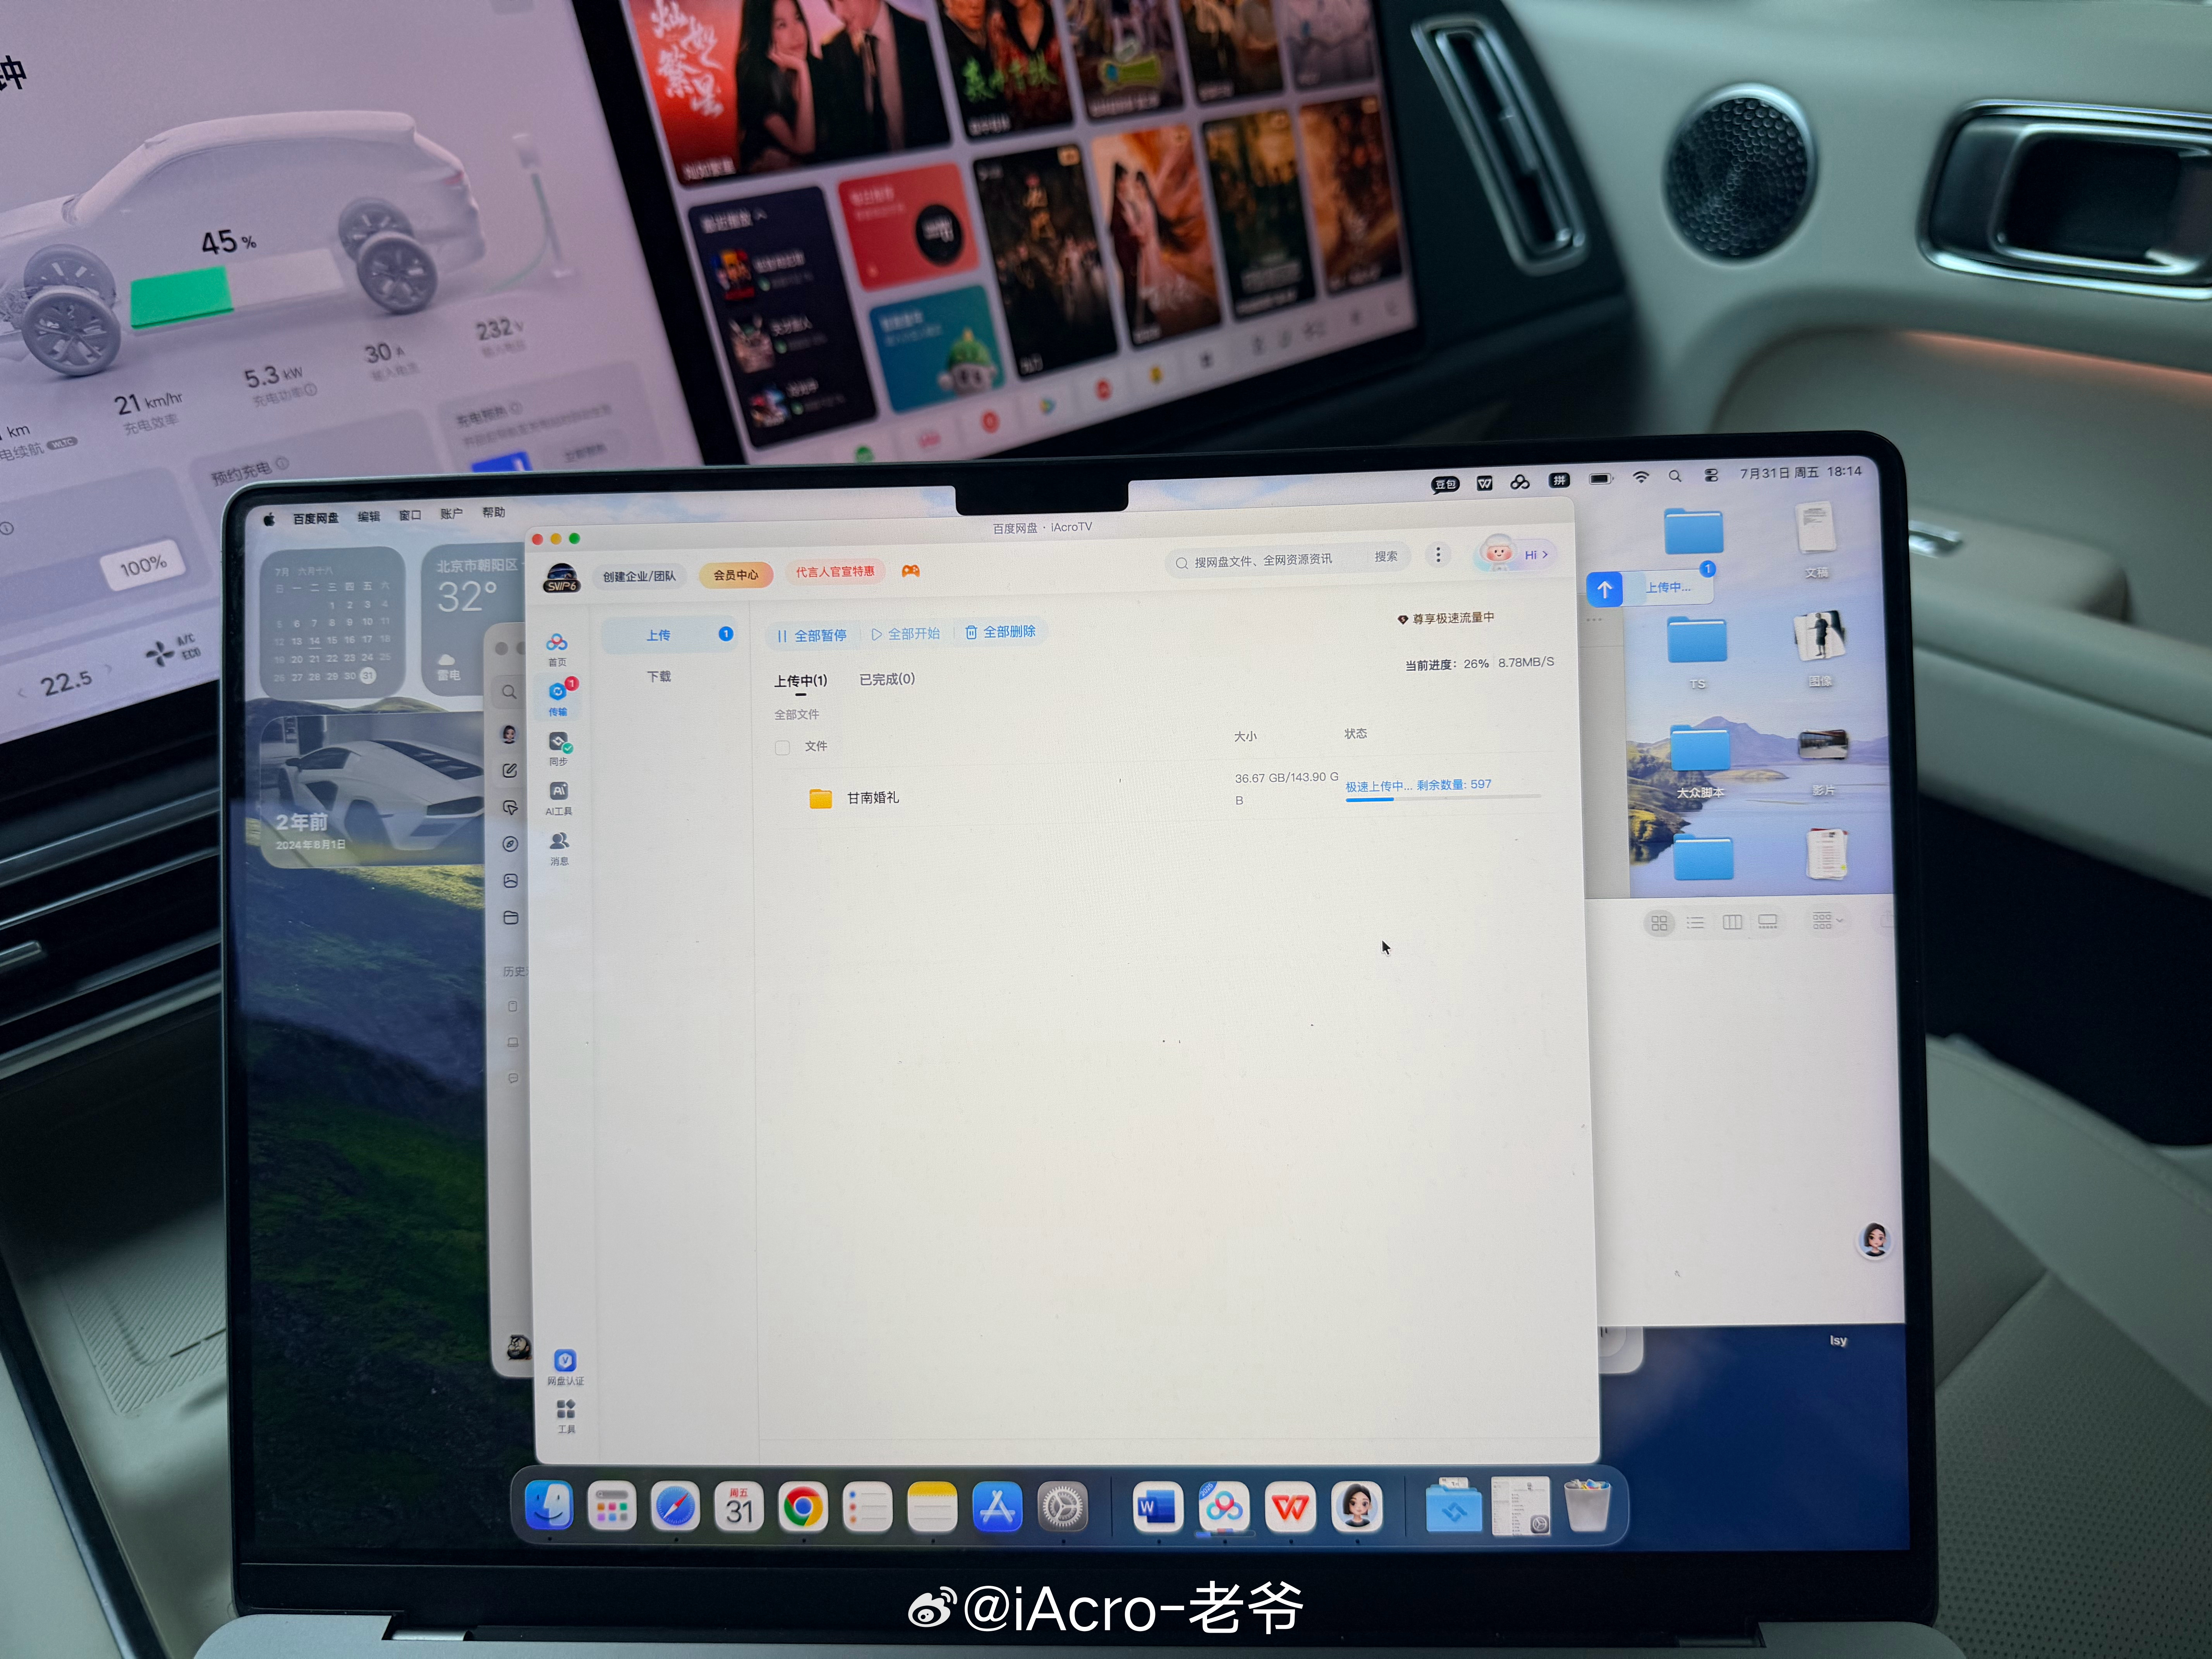This screenshot has width=2212, height=1659.
Task: Click the 全部开始 start all button
Action: pos(906,634)
